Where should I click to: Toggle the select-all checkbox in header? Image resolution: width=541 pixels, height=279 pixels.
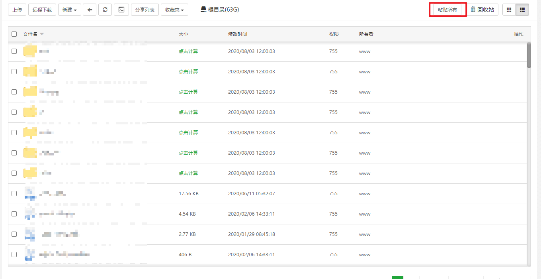(14, 34)
